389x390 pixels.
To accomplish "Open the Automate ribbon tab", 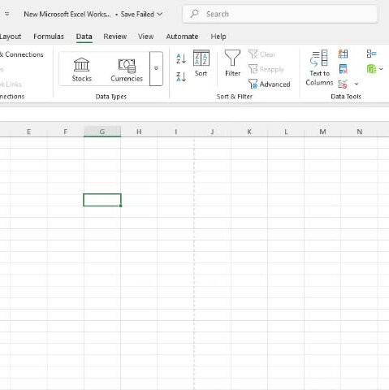I will (x=182, y=37).
